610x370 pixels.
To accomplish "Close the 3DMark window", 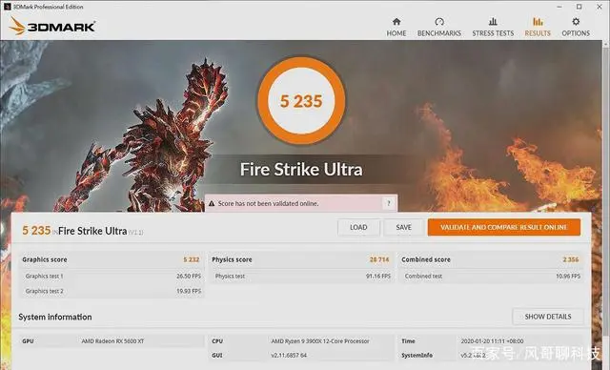I will pos(600,7).
